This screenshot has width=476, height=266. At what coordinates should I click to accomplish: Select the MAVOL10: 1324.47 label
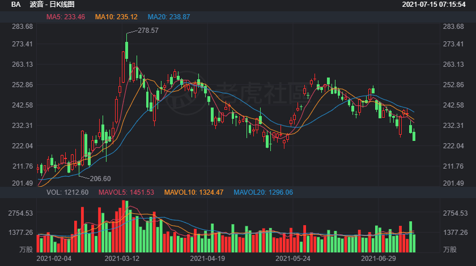coord(194,192)
